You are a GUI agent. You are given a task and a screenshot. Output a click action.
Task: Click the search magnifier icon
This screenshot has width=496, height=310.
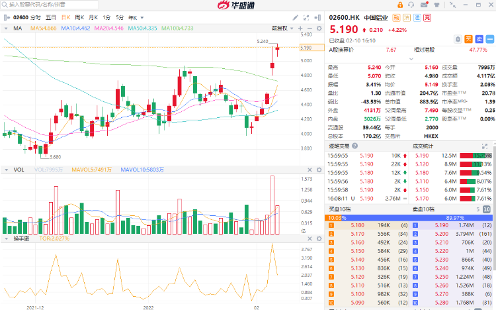5,5
